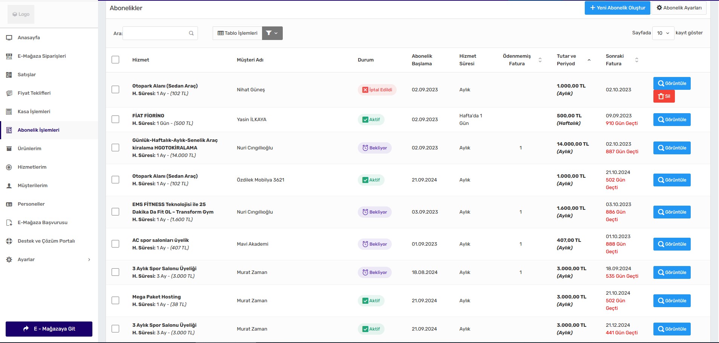Open the records-per-page dropdown showing 10
The height and width of the screenshot is (343, 719).
pyautogui.click(x=663, y=33)
